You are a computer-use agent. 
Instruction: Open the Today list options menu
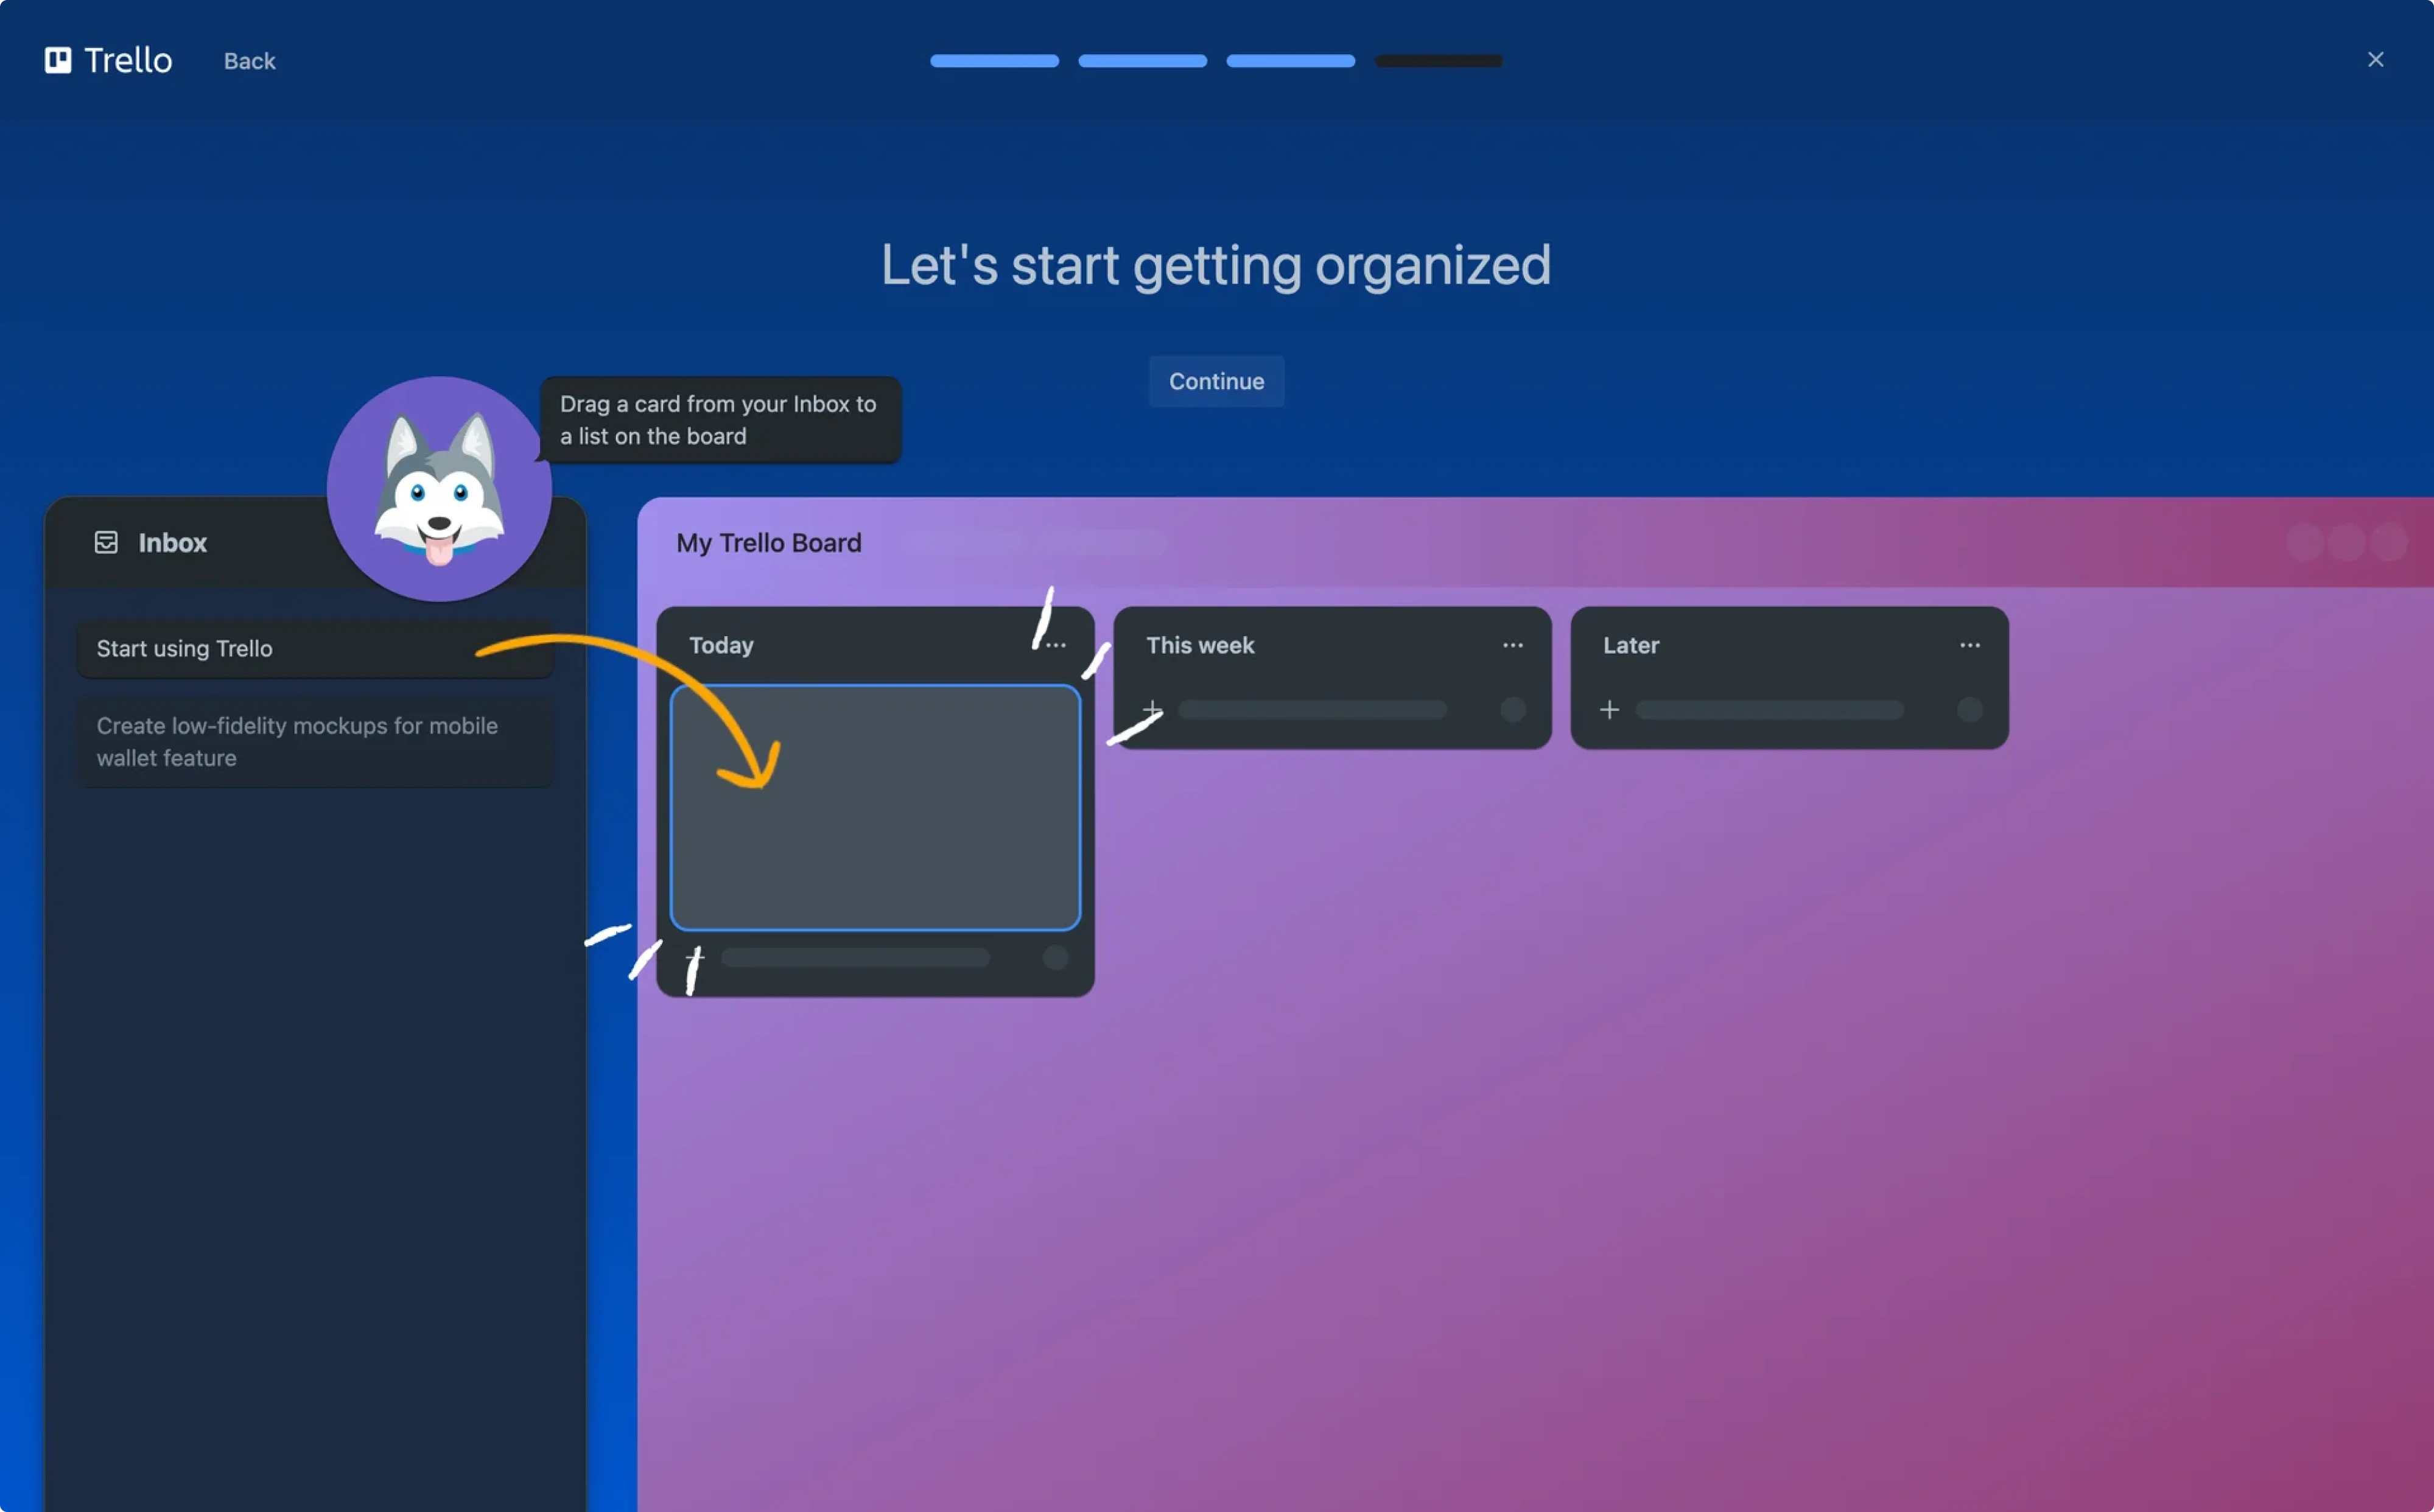pos(1055,645)
